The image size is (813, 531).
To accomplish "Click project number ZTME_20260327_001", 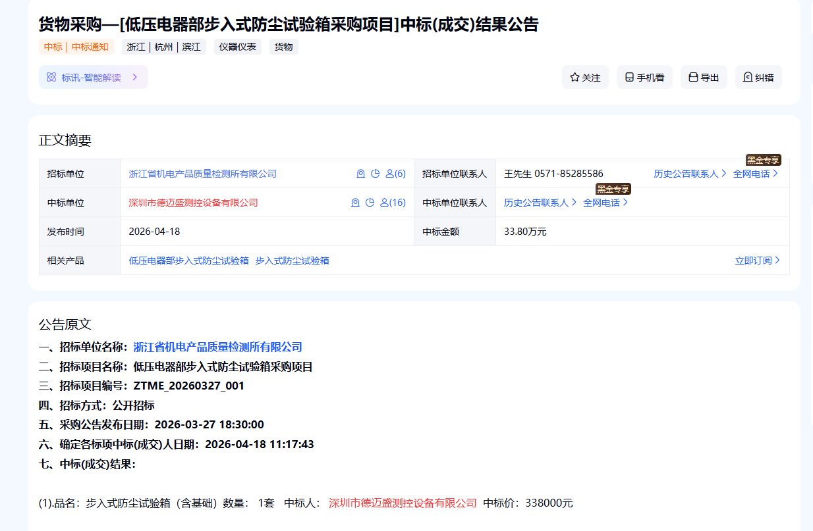I will pyautogui.click(x=188, y=386).
